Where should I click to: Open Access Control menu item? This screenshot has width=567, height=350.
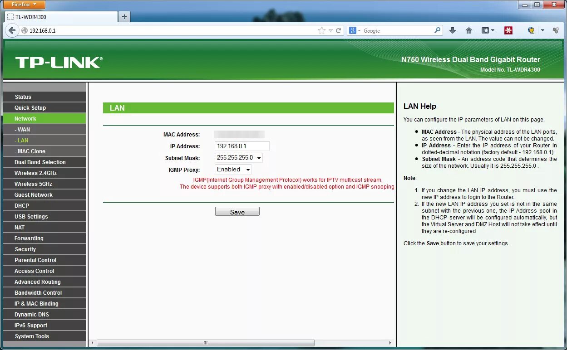click(44, 271)
